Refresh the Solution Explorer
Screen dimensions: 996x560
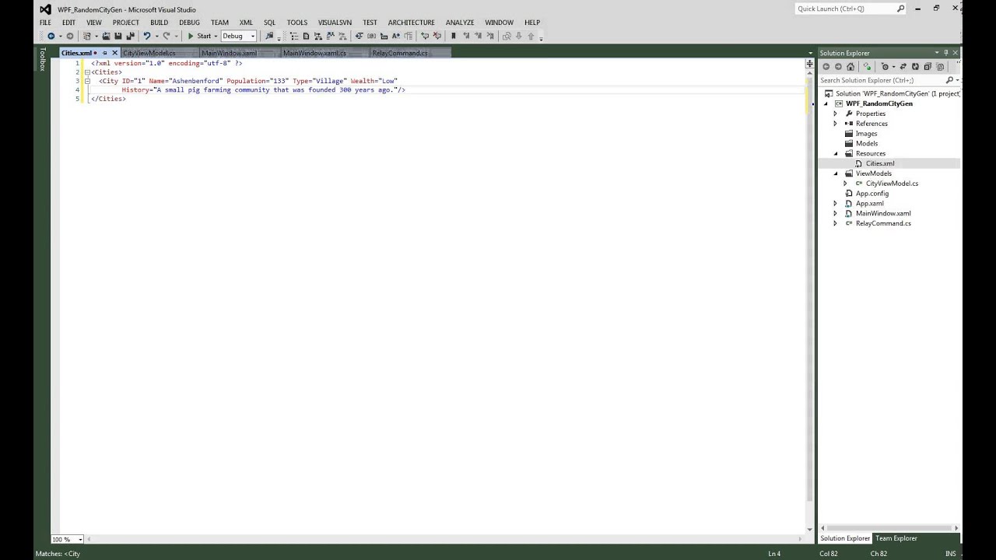pos(915,67)
